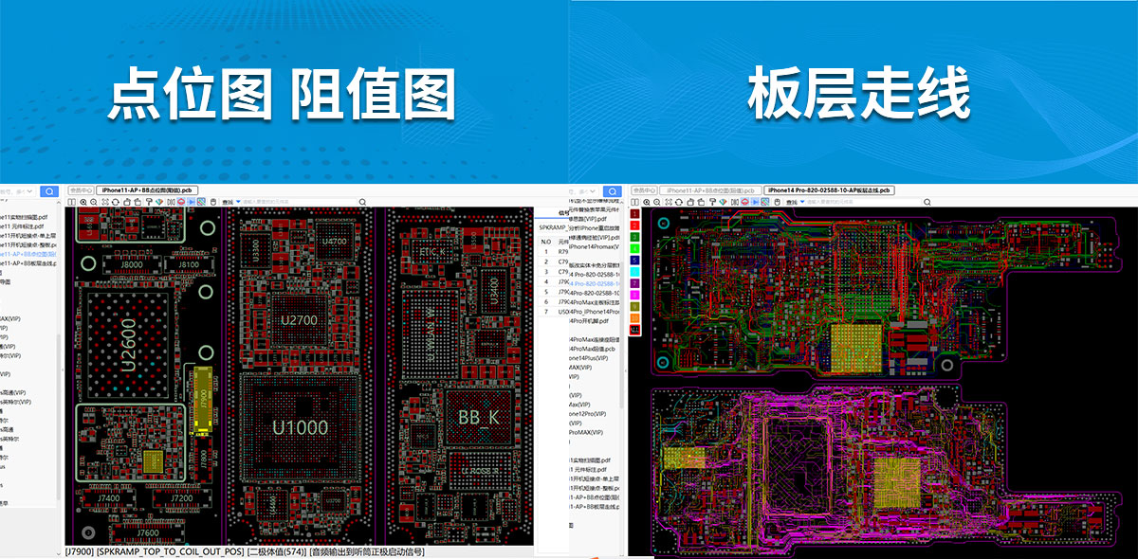The height and width of the screenshot is (559, 1138).
Task: Click SPKRAMP_TOP_TO_COIL_OUT_POS status bar text
Action: coord(170,551)
